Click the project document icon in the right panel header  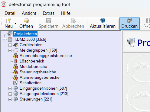tap(131, 42)
